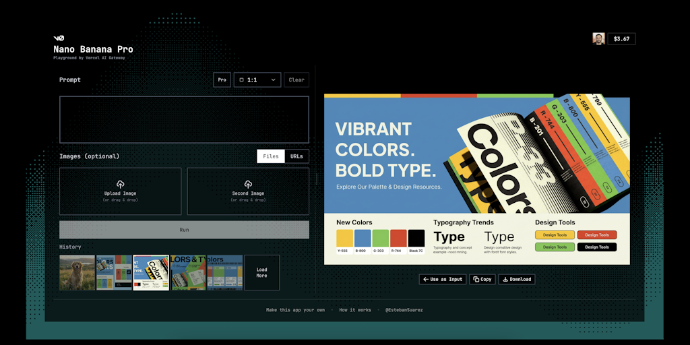Focus the Prompt text area
690x345 pixels.
tap(185, 120)
